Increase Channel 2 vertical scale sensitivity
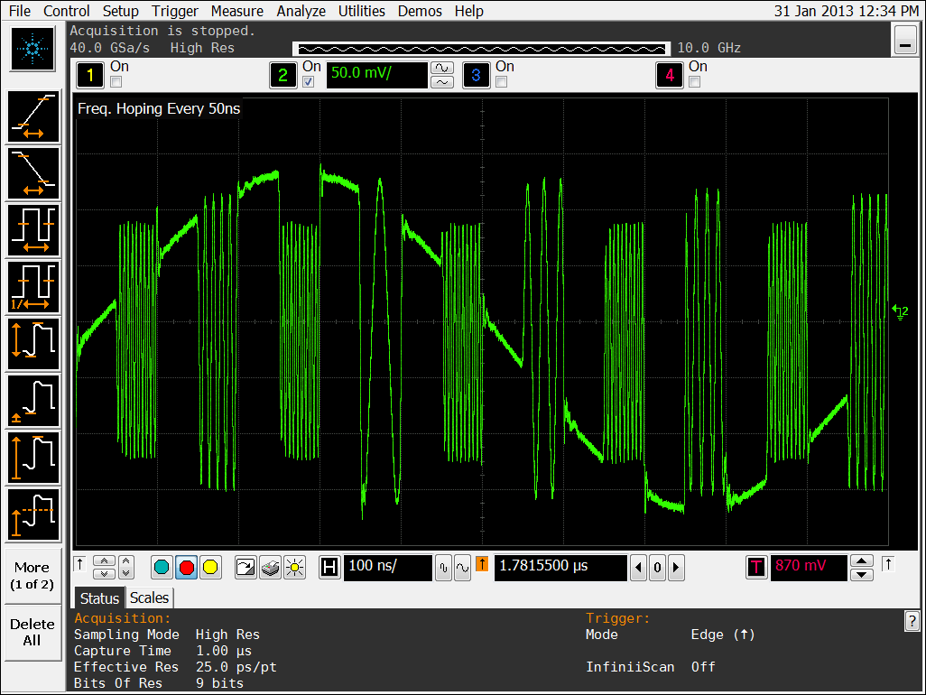This screenshot has height=695, width=926. [441, 68]
